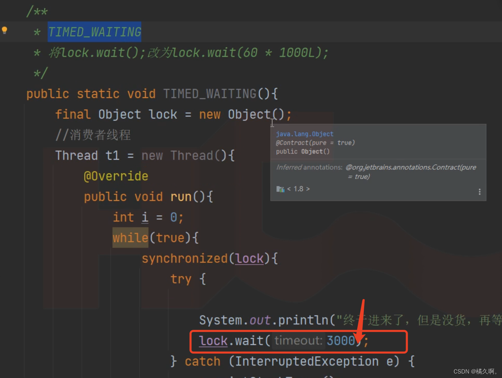Click the @Contract(pure = true) text in popup
This screenshot has height=378, width=502.
click(x=315, y=143)
